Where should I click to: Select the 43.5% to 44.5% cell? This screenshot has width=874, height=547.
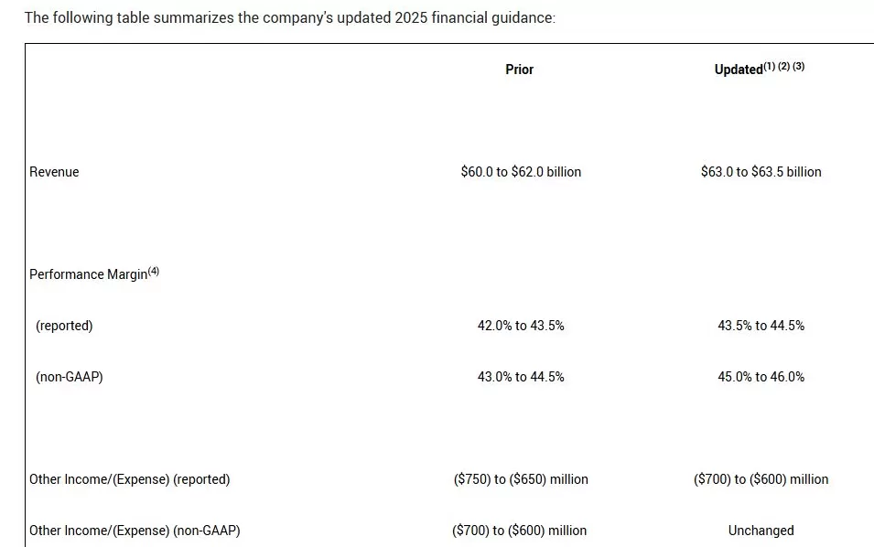(761, 326)
